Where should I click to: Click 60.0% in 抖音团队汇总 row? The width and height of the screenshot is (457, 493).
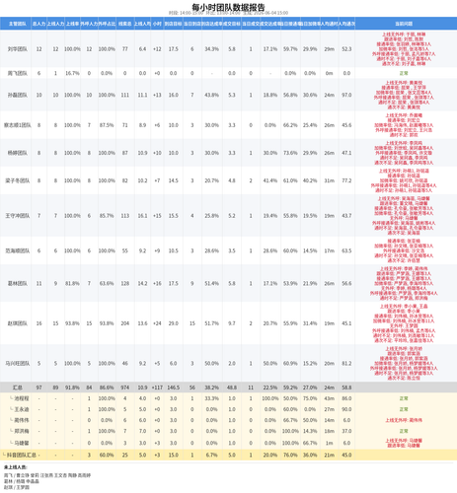pyautogui.click(x=107, y=455)
